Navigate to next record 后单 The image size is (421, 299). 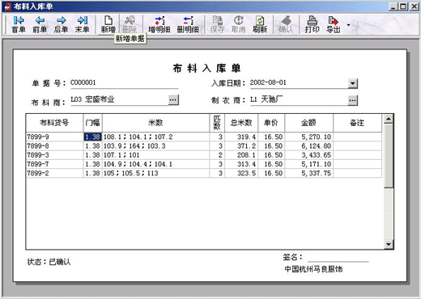click(61, 24)
